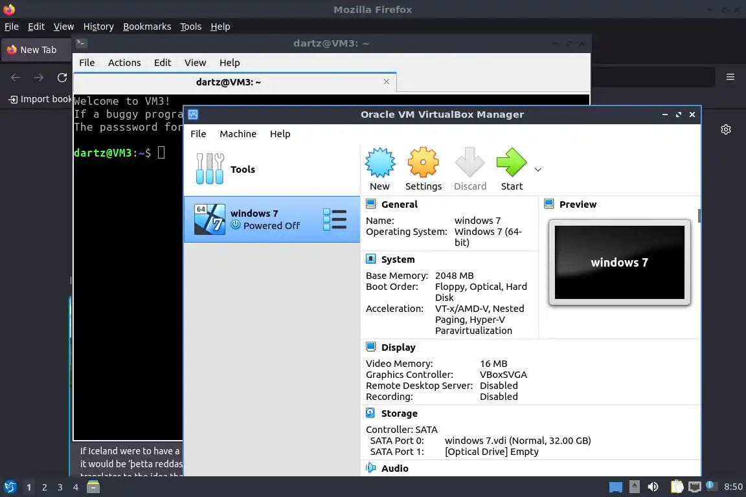Click the New virtual machine icon

click(x=379, y=162)
